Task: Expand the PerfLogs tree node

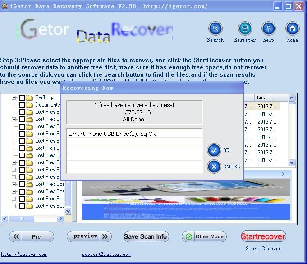Action: coord(14,97)
